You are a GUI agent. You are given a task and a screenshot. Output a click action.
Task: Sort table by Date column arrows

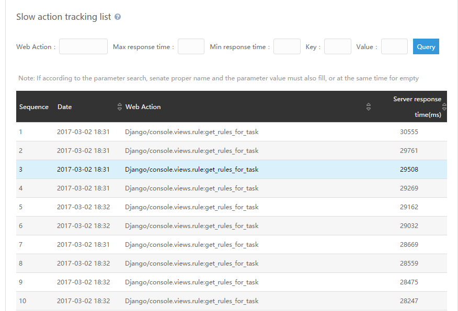(120, 107)
